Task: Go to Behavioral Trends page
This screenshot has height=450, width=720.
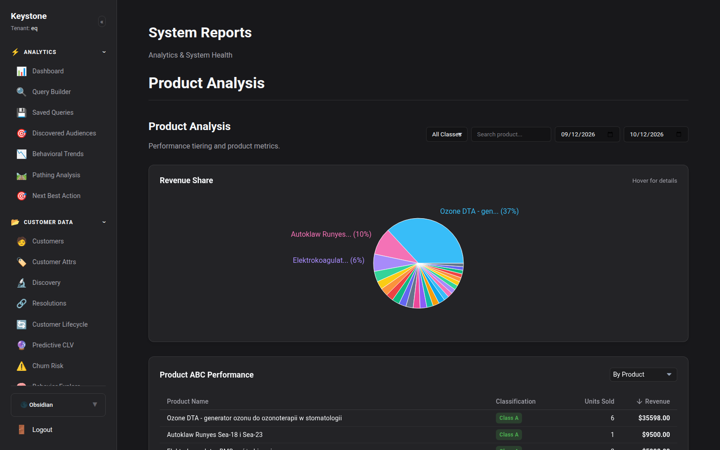Action: point(58,154)
